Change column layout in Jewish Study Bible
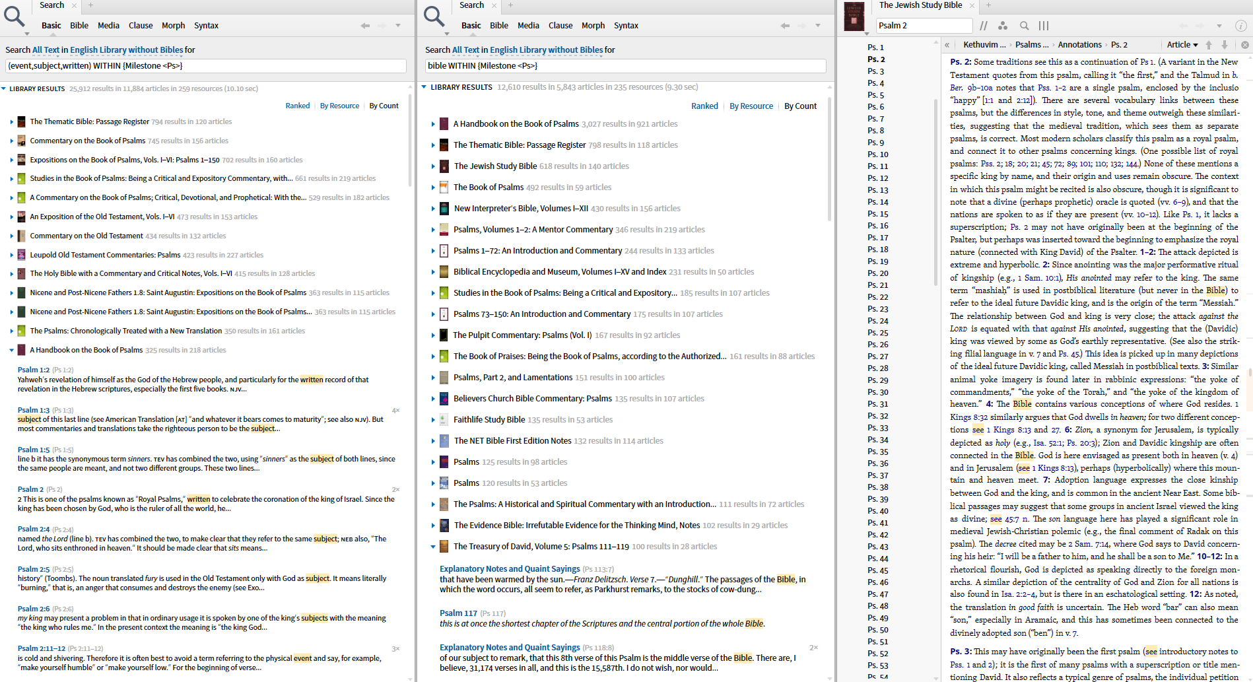Screen dimensions: 1253x682 pyautogui.click(x=1044, y=26)
